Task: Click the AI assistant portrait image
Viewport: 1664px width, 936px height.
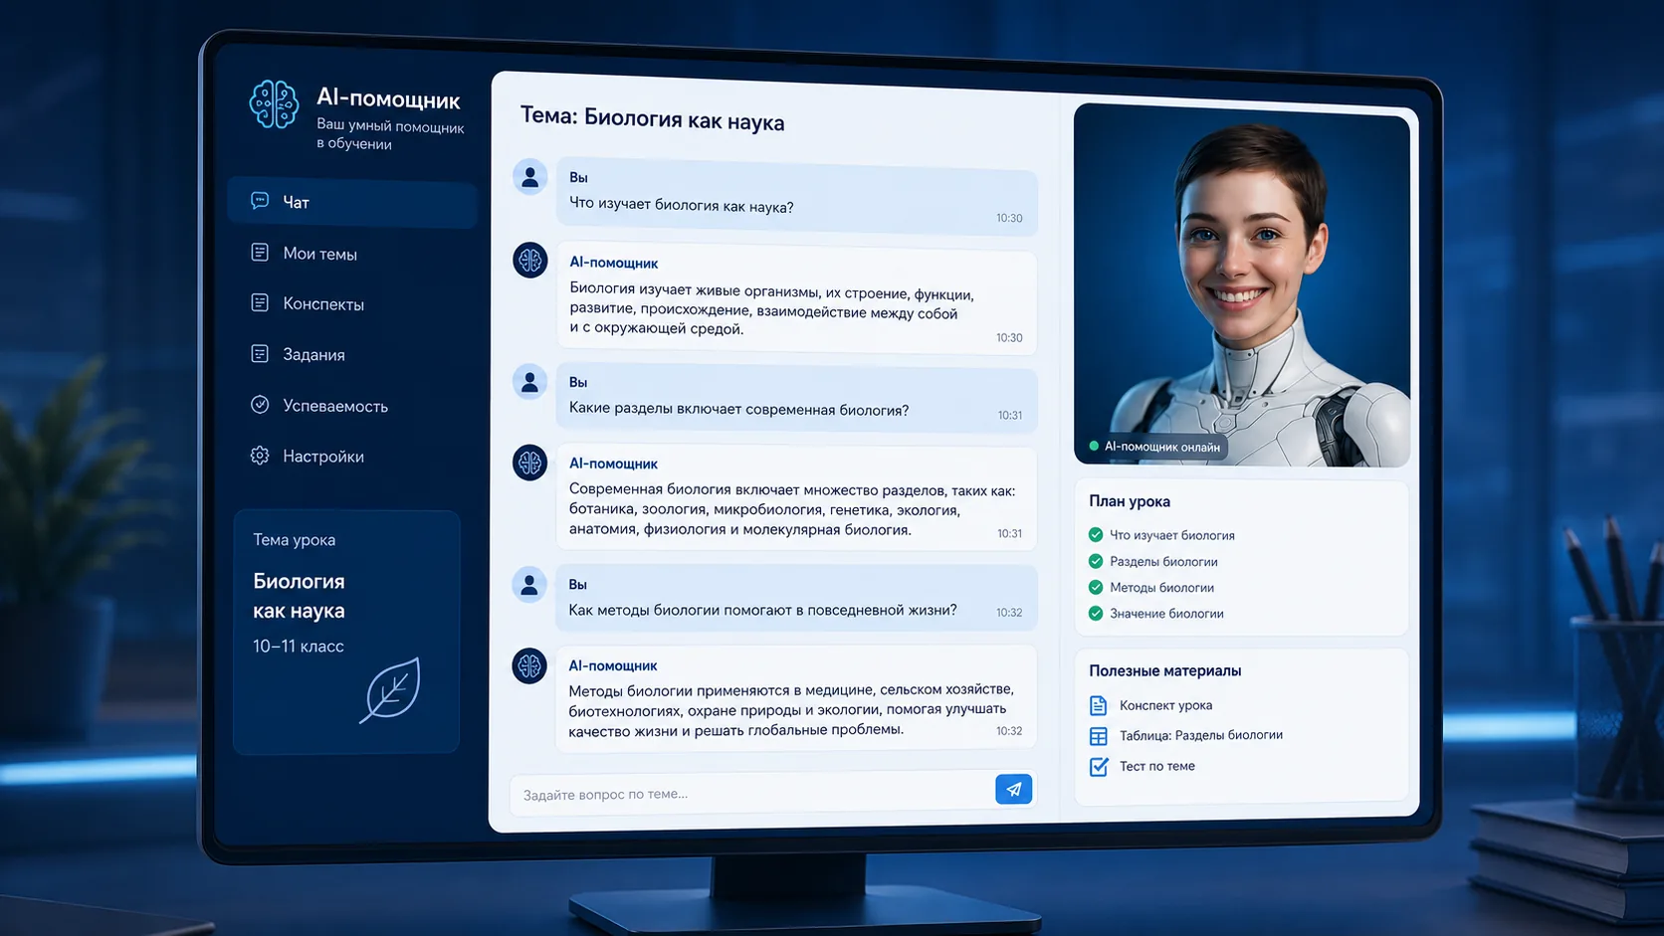Action: click(x=1241, y=284)
